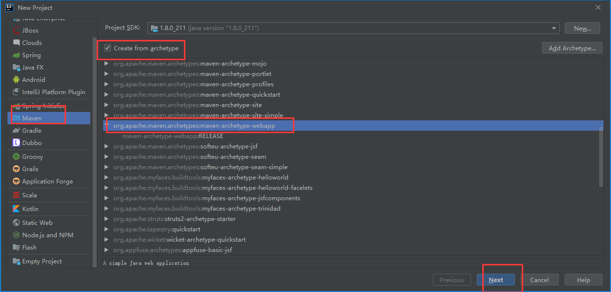Click the JBoss icon in sidebar
The height and width of the screenshot is (292, 611).
point(17,30)
